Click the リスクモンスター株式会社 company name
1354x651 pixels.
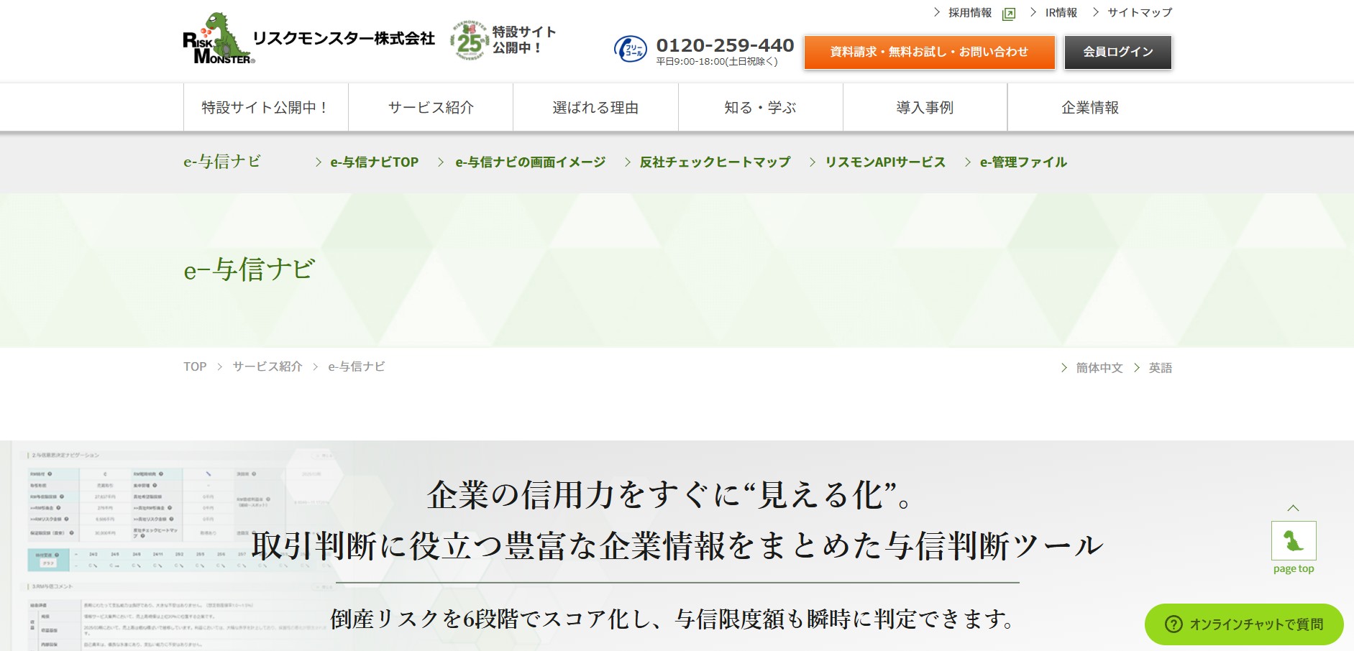click(x=344, y=39)
